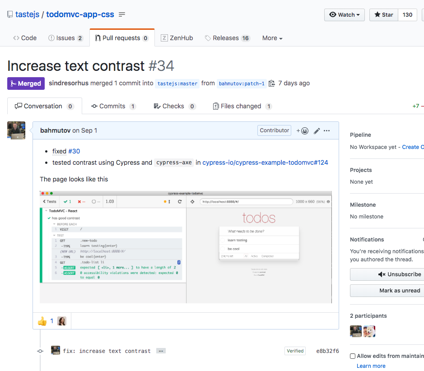Click the Mark as unread button
The width and height of the screenshot is (424, 371).
(387, 291)
